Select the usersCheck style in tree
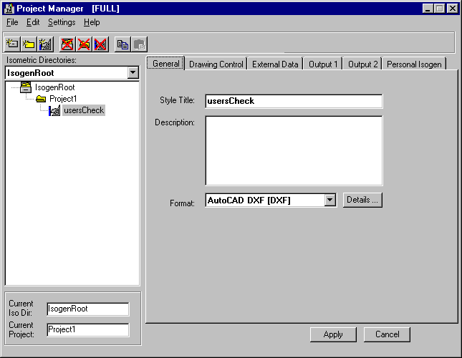The width and height of the screenshot is (462, 358). (83, 110)
